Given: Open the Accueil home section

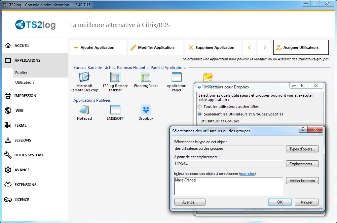Looking at the screenshot, I should click(x=35, y=46).
